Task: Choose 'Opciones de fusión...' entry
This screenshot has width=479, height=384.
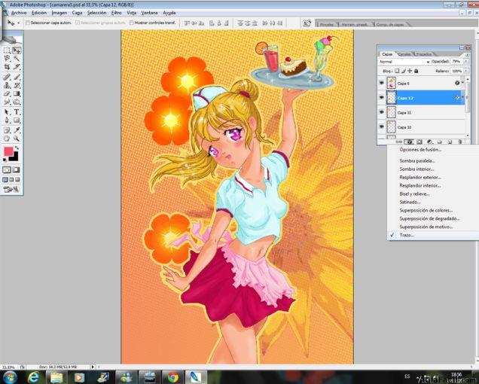Action: (x=420, y=150)
